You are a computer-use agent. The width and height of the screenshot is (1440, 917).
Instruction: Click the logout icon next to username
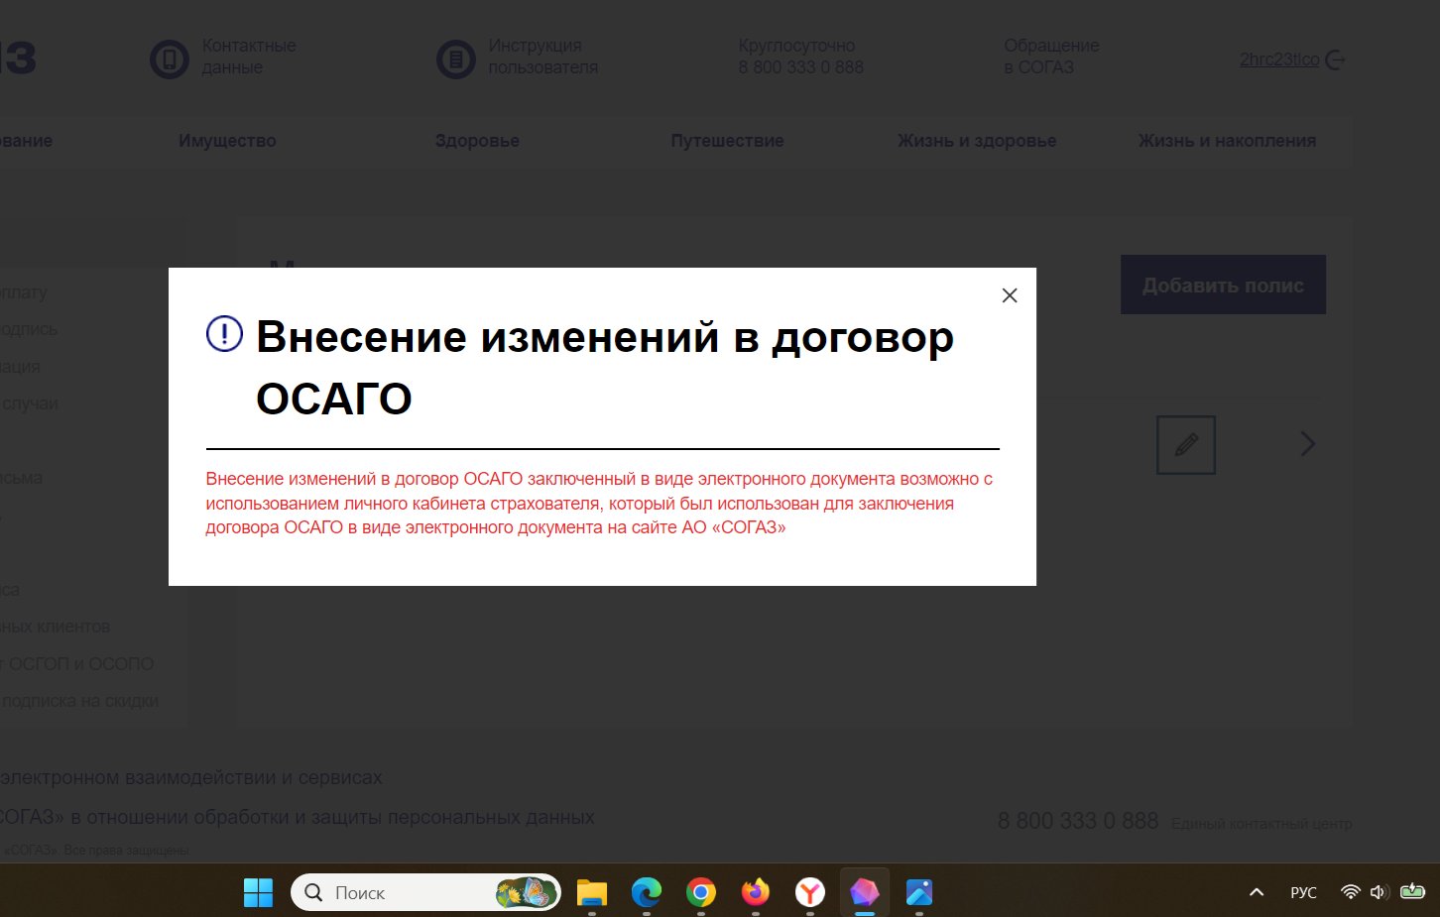tap(1335, 59)
